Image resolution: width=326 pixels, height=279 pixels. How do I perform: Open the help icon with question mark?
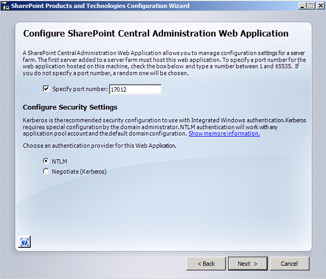coord(24,242)
